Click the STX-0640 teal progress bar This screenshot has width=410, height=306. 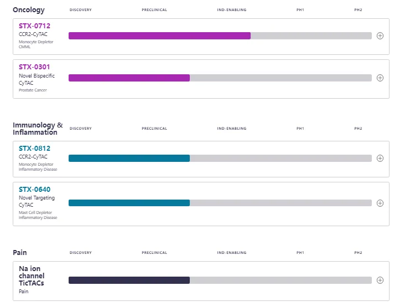[x=129, y=203]
